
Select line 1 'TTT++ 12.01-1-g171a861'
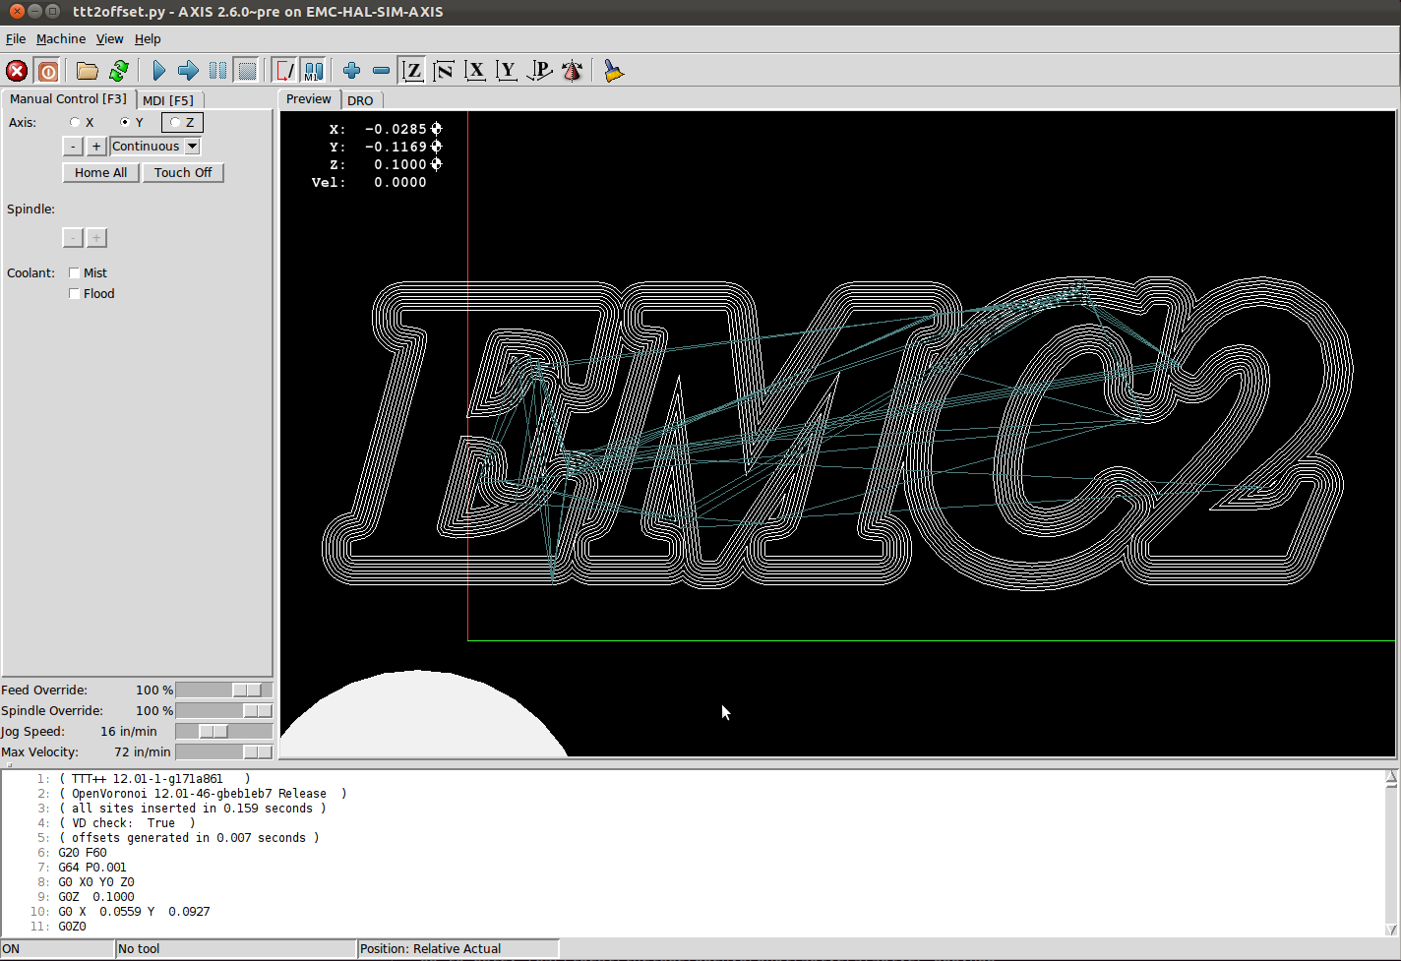[154, 779]
